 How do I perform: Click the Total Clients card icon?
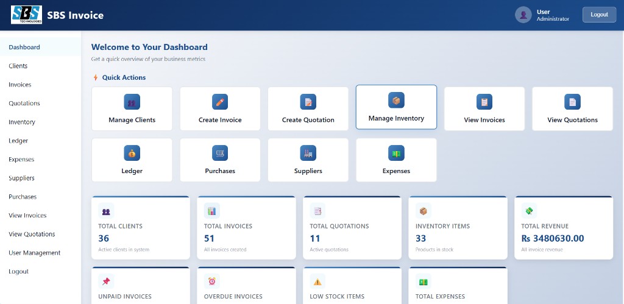(106, 211)
